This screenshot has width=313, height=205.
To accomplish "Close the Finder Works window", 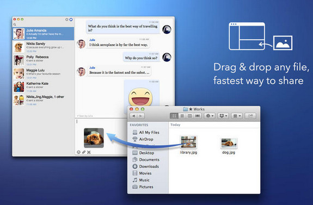I will [131, 109].
